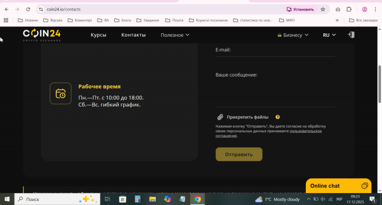
Task: Show hidden system tray icons
Action: [308, 199]
